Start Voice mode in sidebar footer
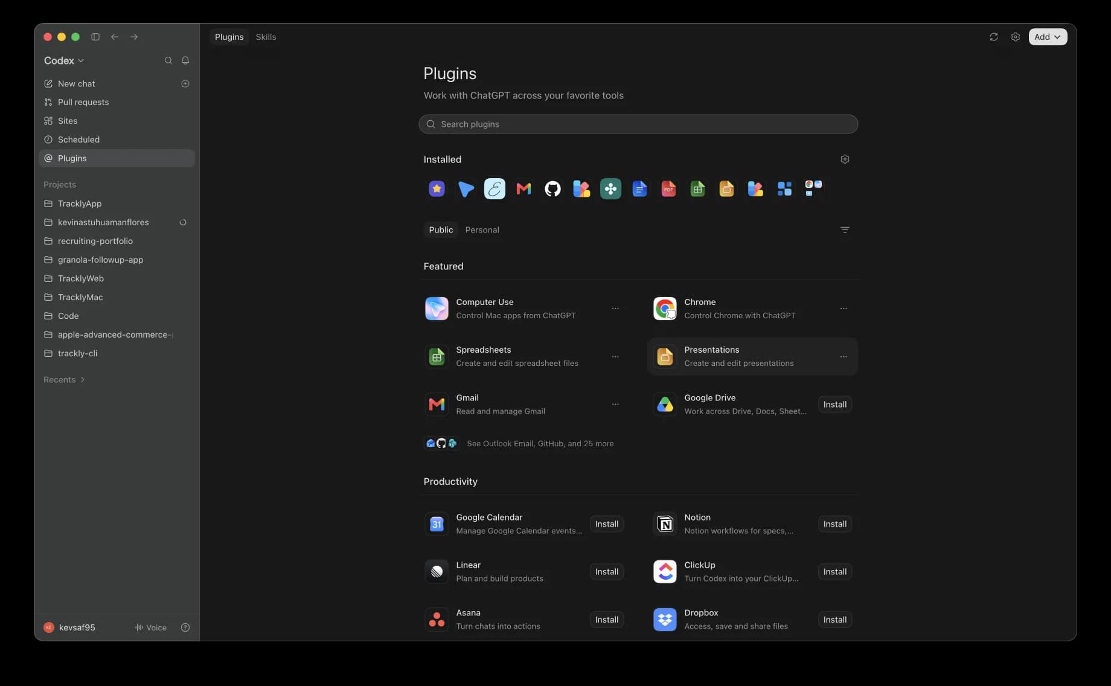Viewport: 1111px width, 686px height. coord(150,627)
